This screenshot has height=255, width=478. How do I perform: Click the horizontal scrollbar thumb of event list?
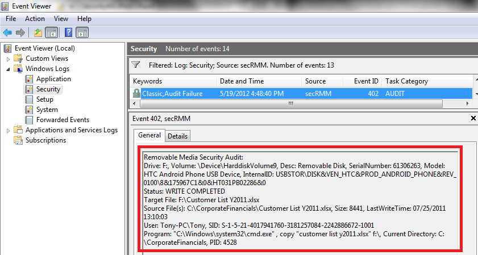click(x=291, y=103)
